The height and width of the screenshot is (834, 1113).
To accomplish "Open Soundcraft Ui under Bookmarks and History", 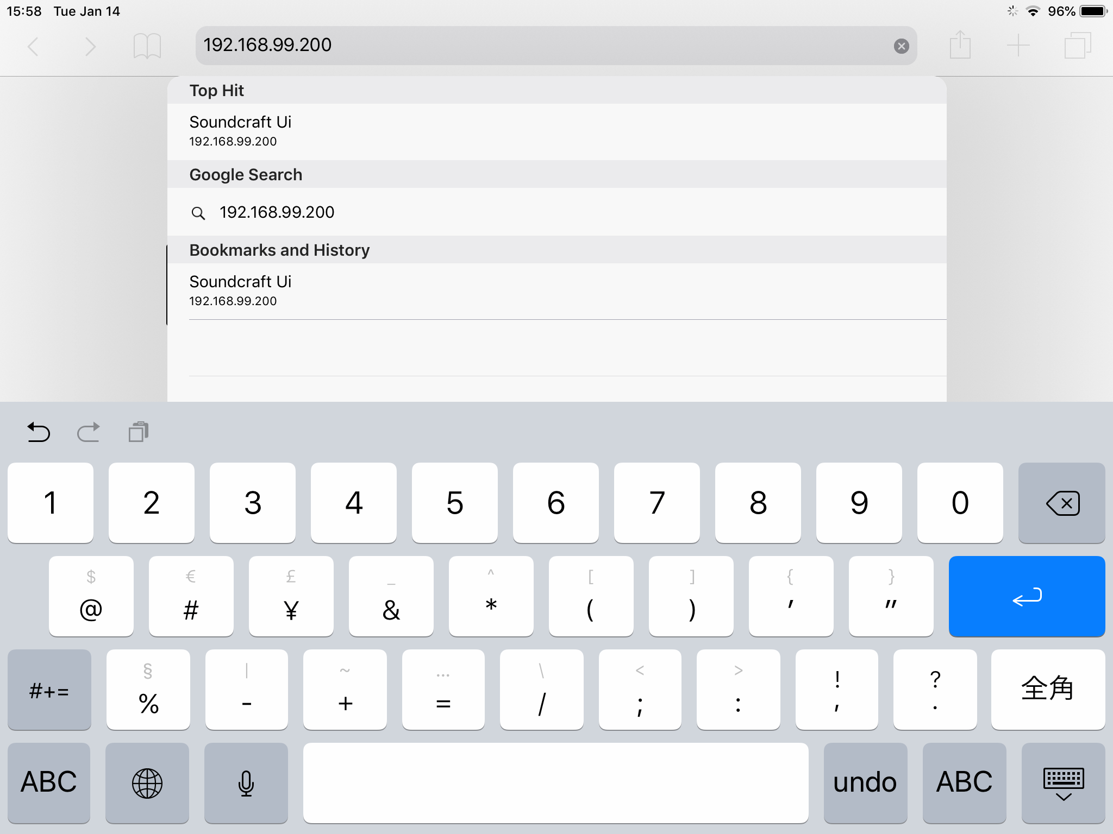I will 557,291.
